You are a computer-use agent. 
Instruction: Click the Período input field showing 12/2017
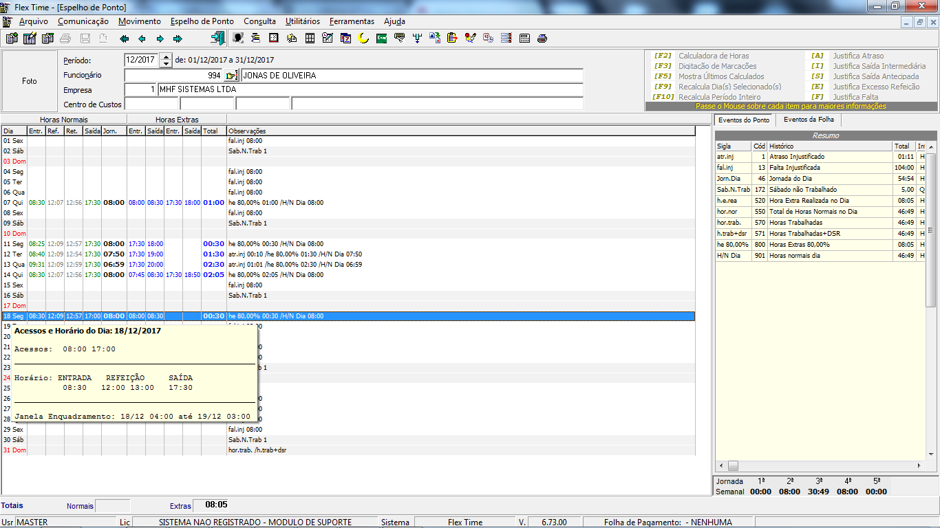tap(142, 60)
